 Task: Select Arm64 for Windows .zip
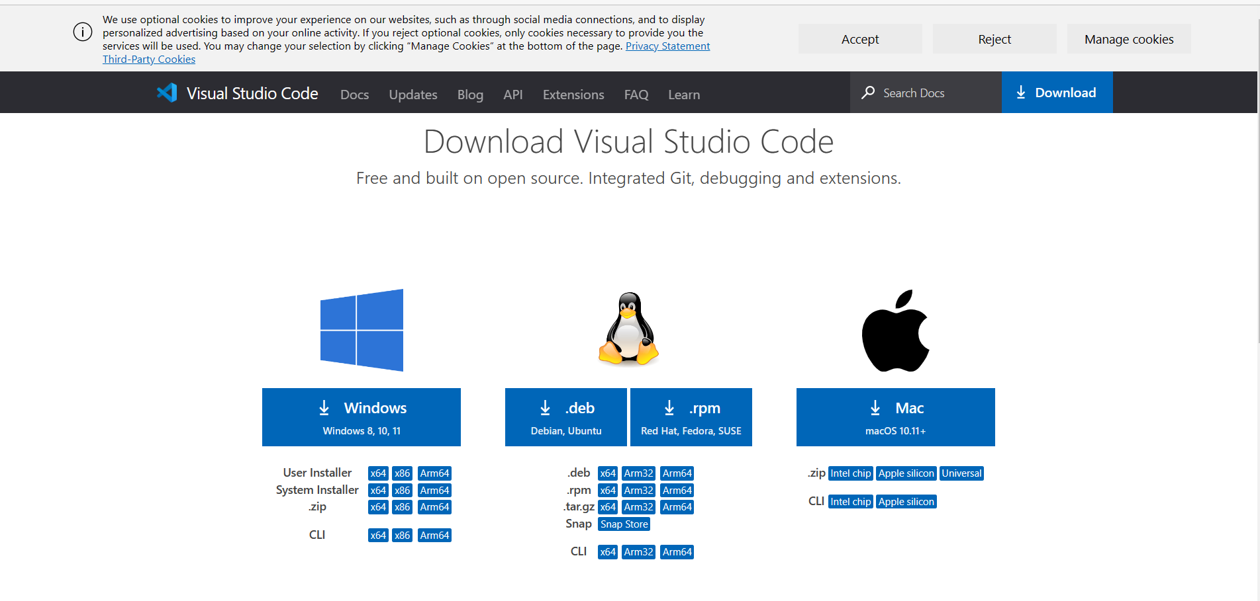click(434, 507)
